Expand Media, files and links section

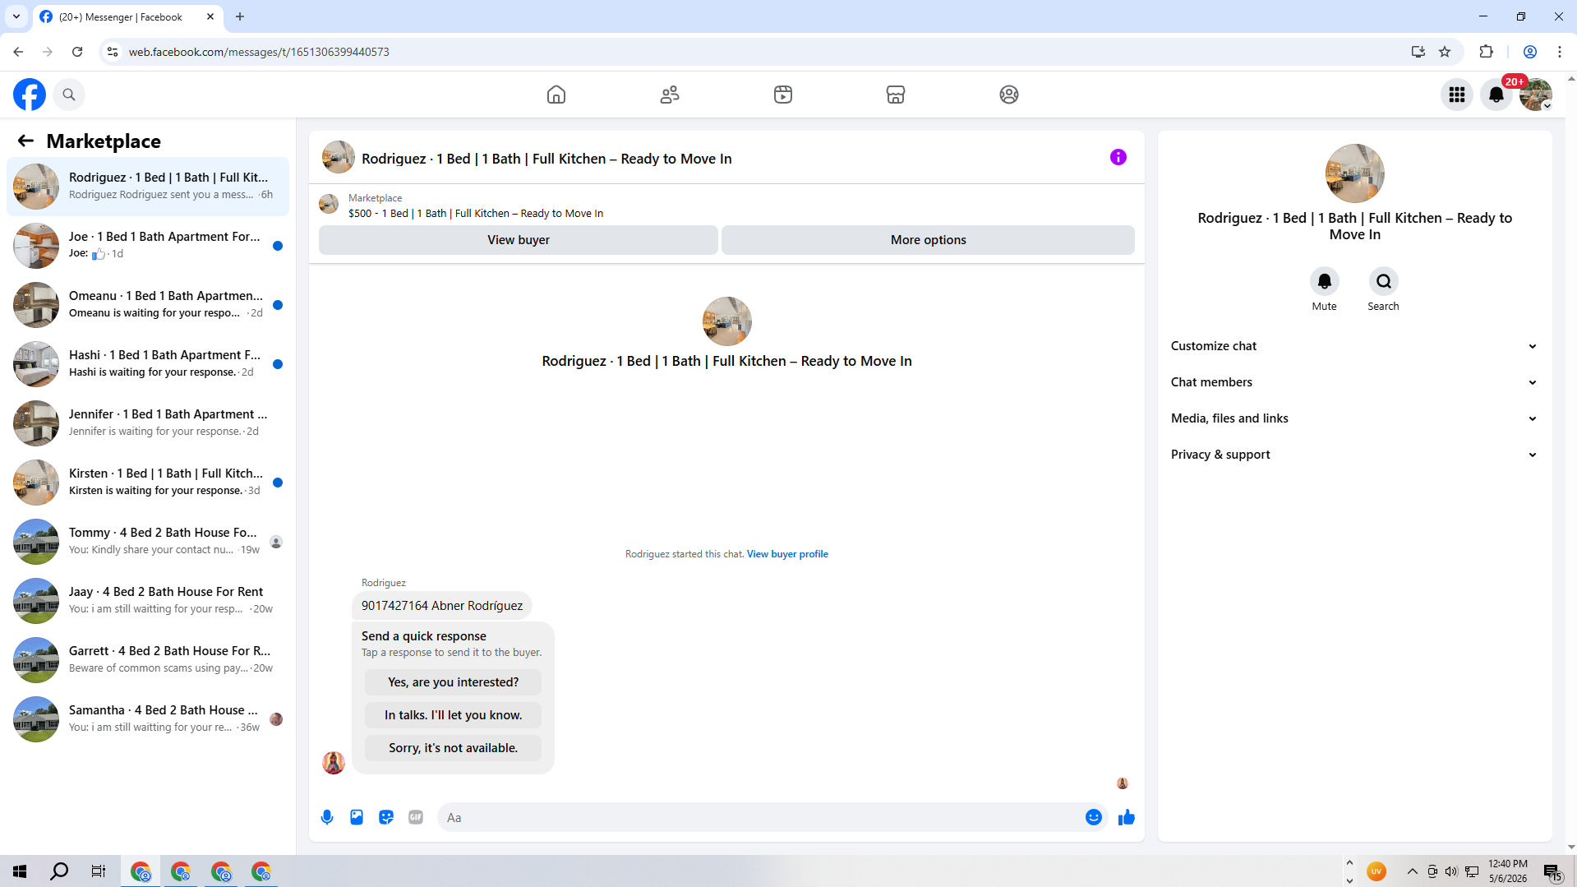click(1354, 418)
